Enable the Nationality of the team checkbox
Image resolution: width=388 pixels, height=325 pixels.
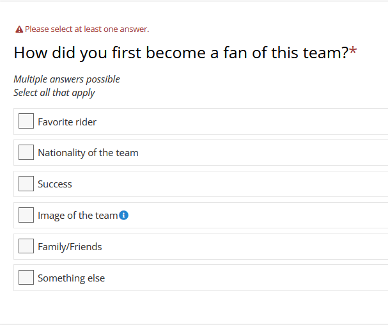coord(26,152)
